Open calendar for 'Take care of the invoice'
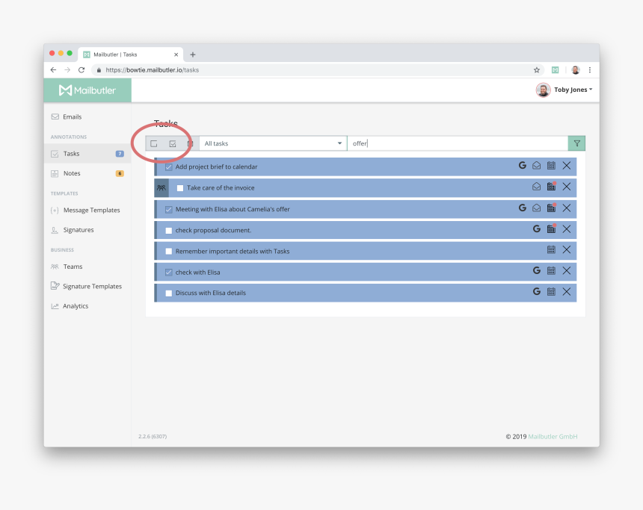Screen dimensions: 643x510 click(551, 187)
